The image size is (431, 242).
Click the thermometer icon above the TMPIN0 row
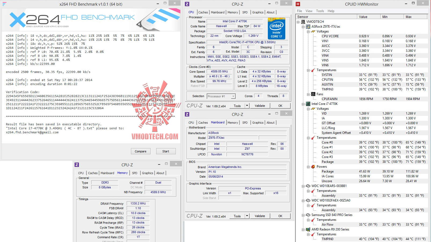(x=313, y=234)
